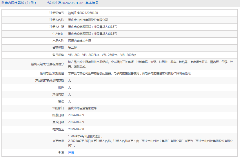Viewport: 240px width, 159px height.
Task: Click the 产品名称 label
Action: 58,41
